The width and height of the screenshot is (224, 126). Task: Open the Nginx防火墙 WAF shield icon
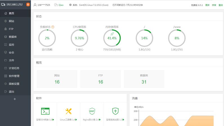(x=92, y=111)
